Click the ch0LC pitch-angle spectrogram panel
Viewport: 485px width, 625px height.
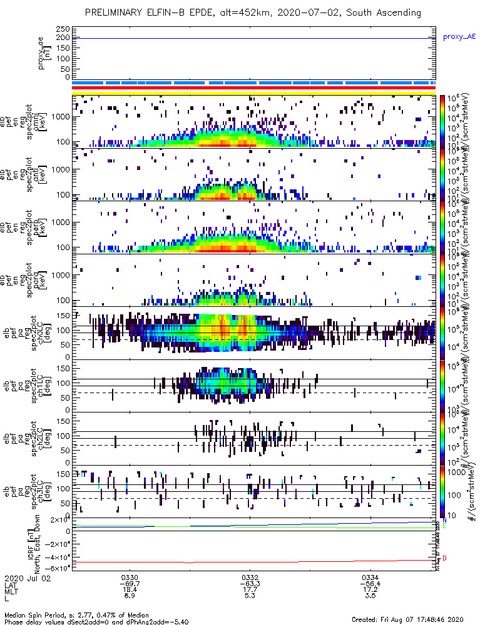(254, 333)
